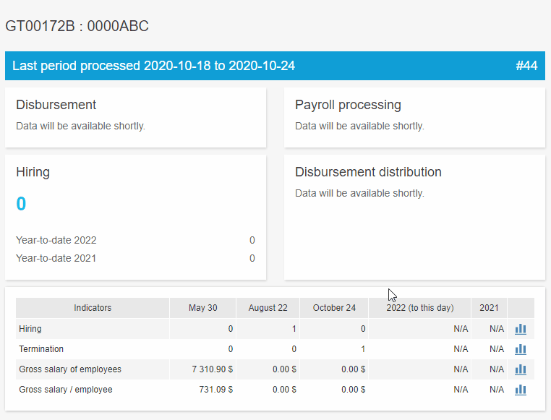This screenshot has width=551, height=420.
Task: Click the August 22 column header
Action: click(268, 308)
